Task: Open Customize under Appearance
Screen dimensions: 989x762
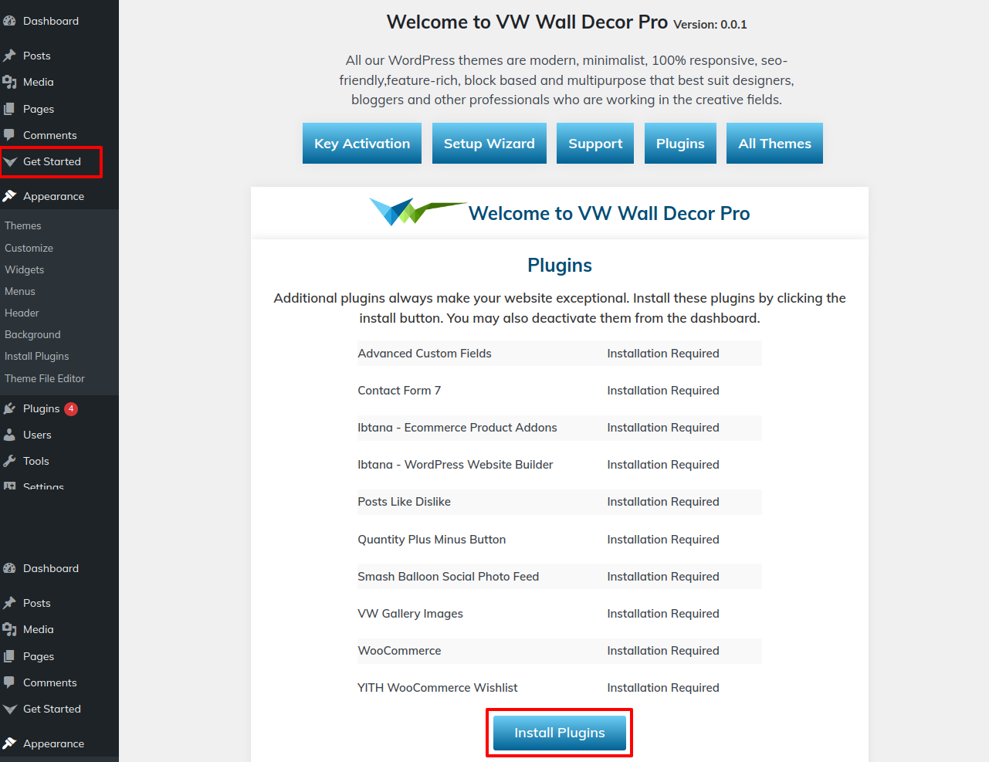Action: 29,248
